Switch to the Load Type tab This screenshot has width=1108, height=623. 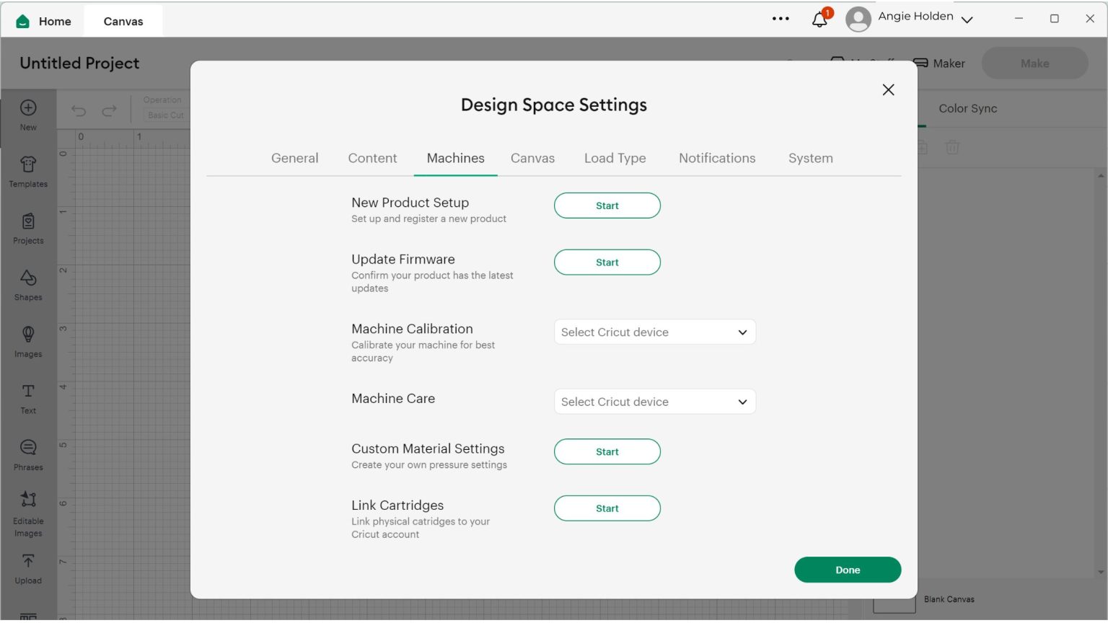615,159
